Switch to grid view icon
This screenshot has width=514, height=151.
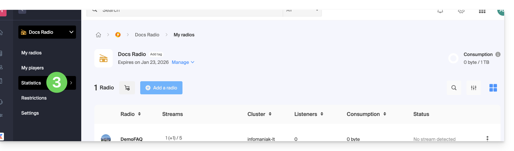[x=493, y=88]
